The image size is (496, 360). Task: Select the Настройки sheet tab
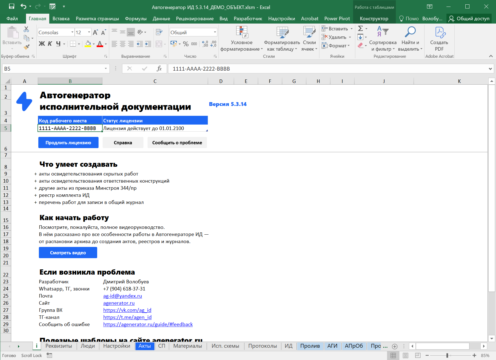[x=117, y=346]
